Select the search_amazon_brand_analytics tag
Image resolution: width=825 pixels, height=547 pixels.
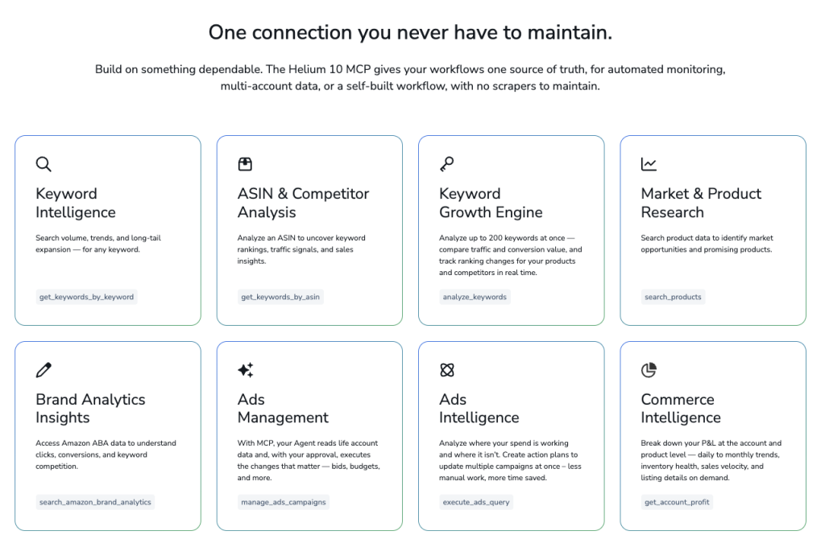[x=95, y=502]
